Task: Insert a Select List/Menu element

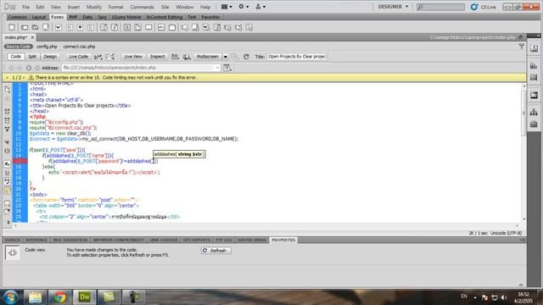Action: 104,27
